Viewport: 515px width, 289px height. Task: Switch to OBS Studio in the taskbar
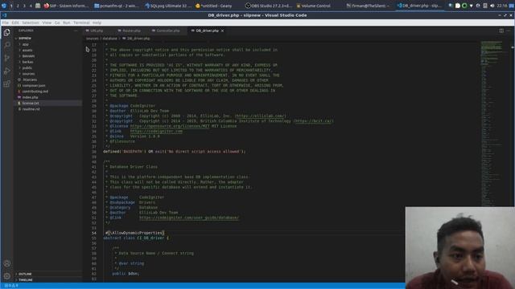pos(269,6)
